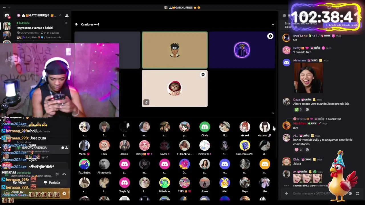Add a reaction to Daya's message
This screenshot has height=205, width=365.
[307, 110]
